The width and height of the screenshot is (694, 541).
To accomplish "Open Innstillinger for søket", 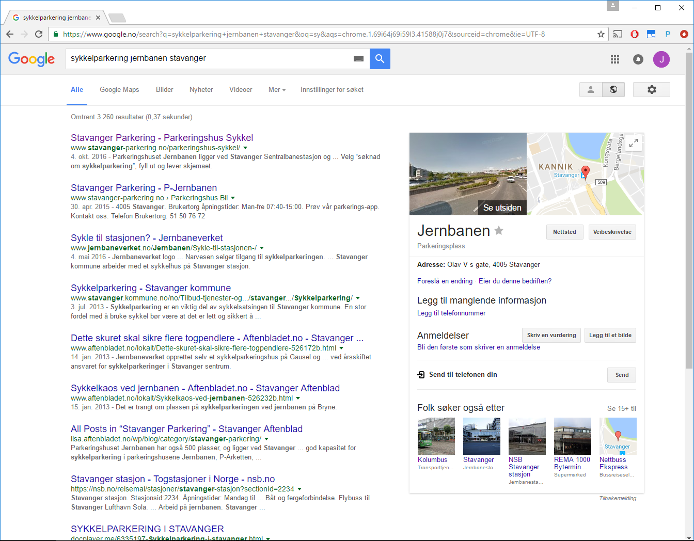I will [x=332, y=89].
